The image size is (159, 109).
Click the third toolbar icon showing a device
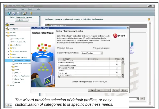tap(19, 13)
